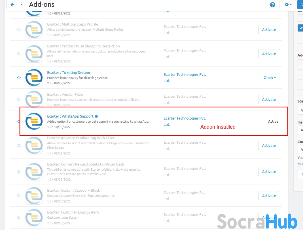Expand the dropdown arrow beside back button
303x230 pixels.
pyautogui.click(x=22, y=5)
